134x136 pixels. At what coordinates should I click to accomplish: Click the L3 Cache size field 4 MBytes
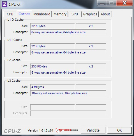click(52, 87)
